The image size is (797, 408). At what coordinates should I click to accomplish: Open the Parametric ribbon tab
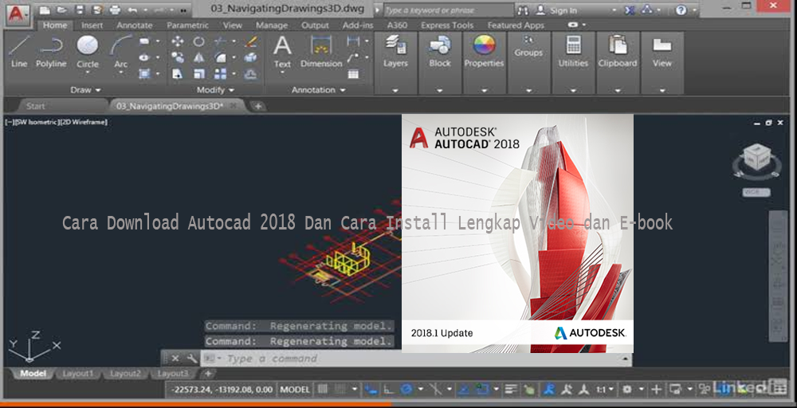[187, 25]
